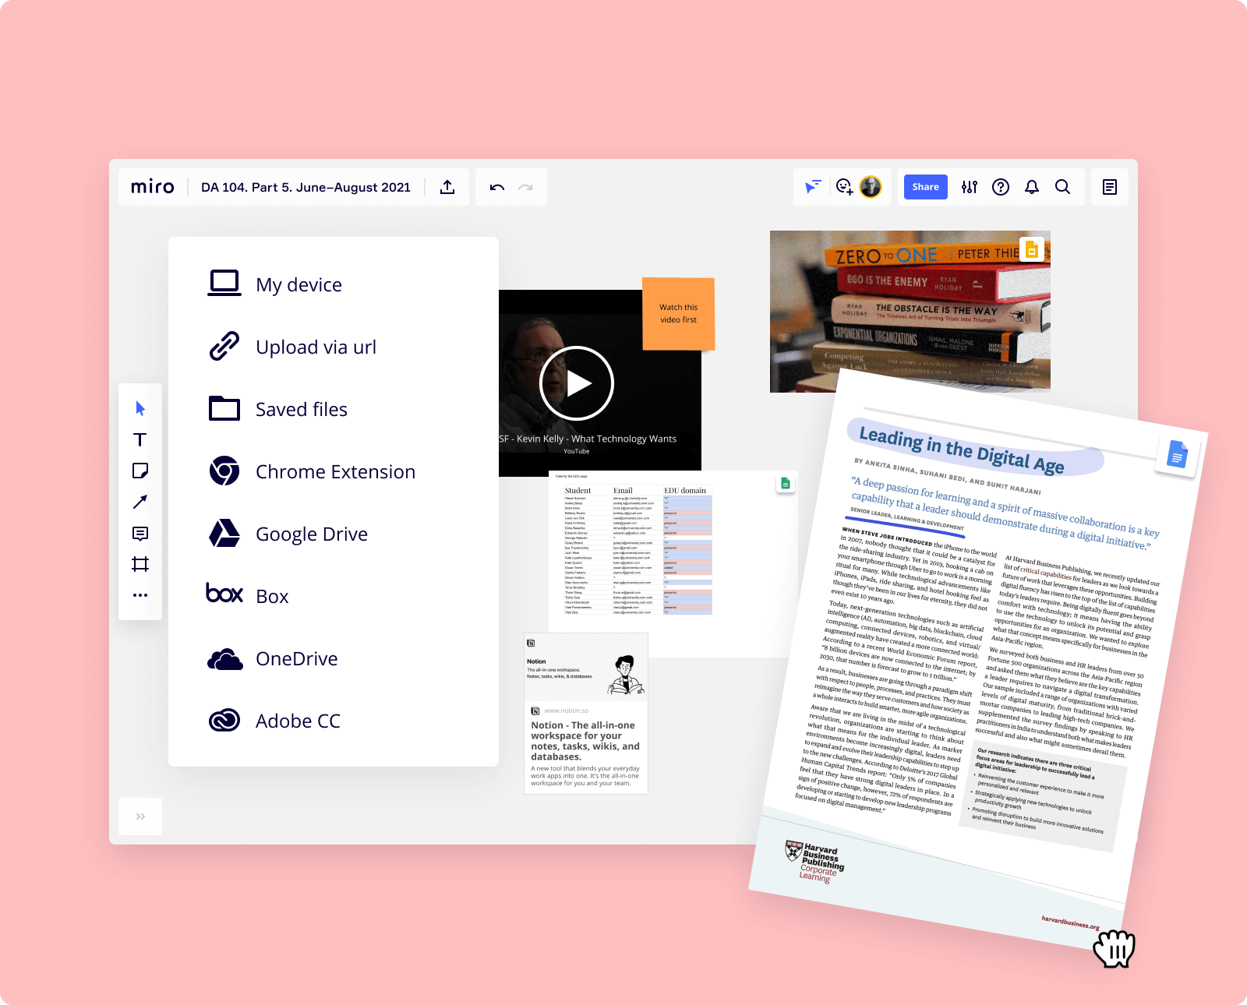
Task: Click the Share button
Action: point(926,187)
